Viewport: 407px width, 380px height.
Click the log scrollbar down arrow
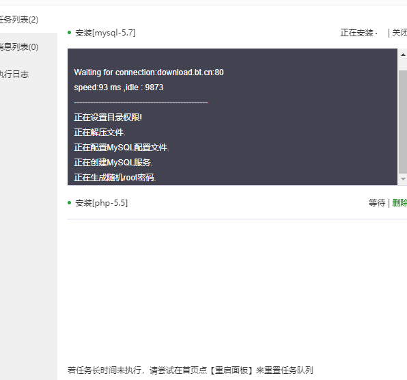pos(403,179)
